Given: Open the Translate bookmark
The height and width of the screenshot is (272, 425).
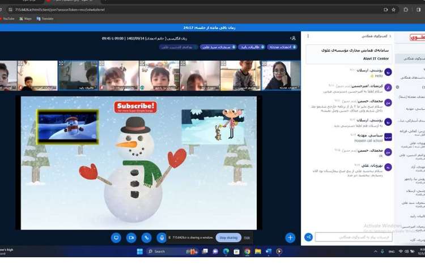Looking at the screenshot, I should pos(46,19).
